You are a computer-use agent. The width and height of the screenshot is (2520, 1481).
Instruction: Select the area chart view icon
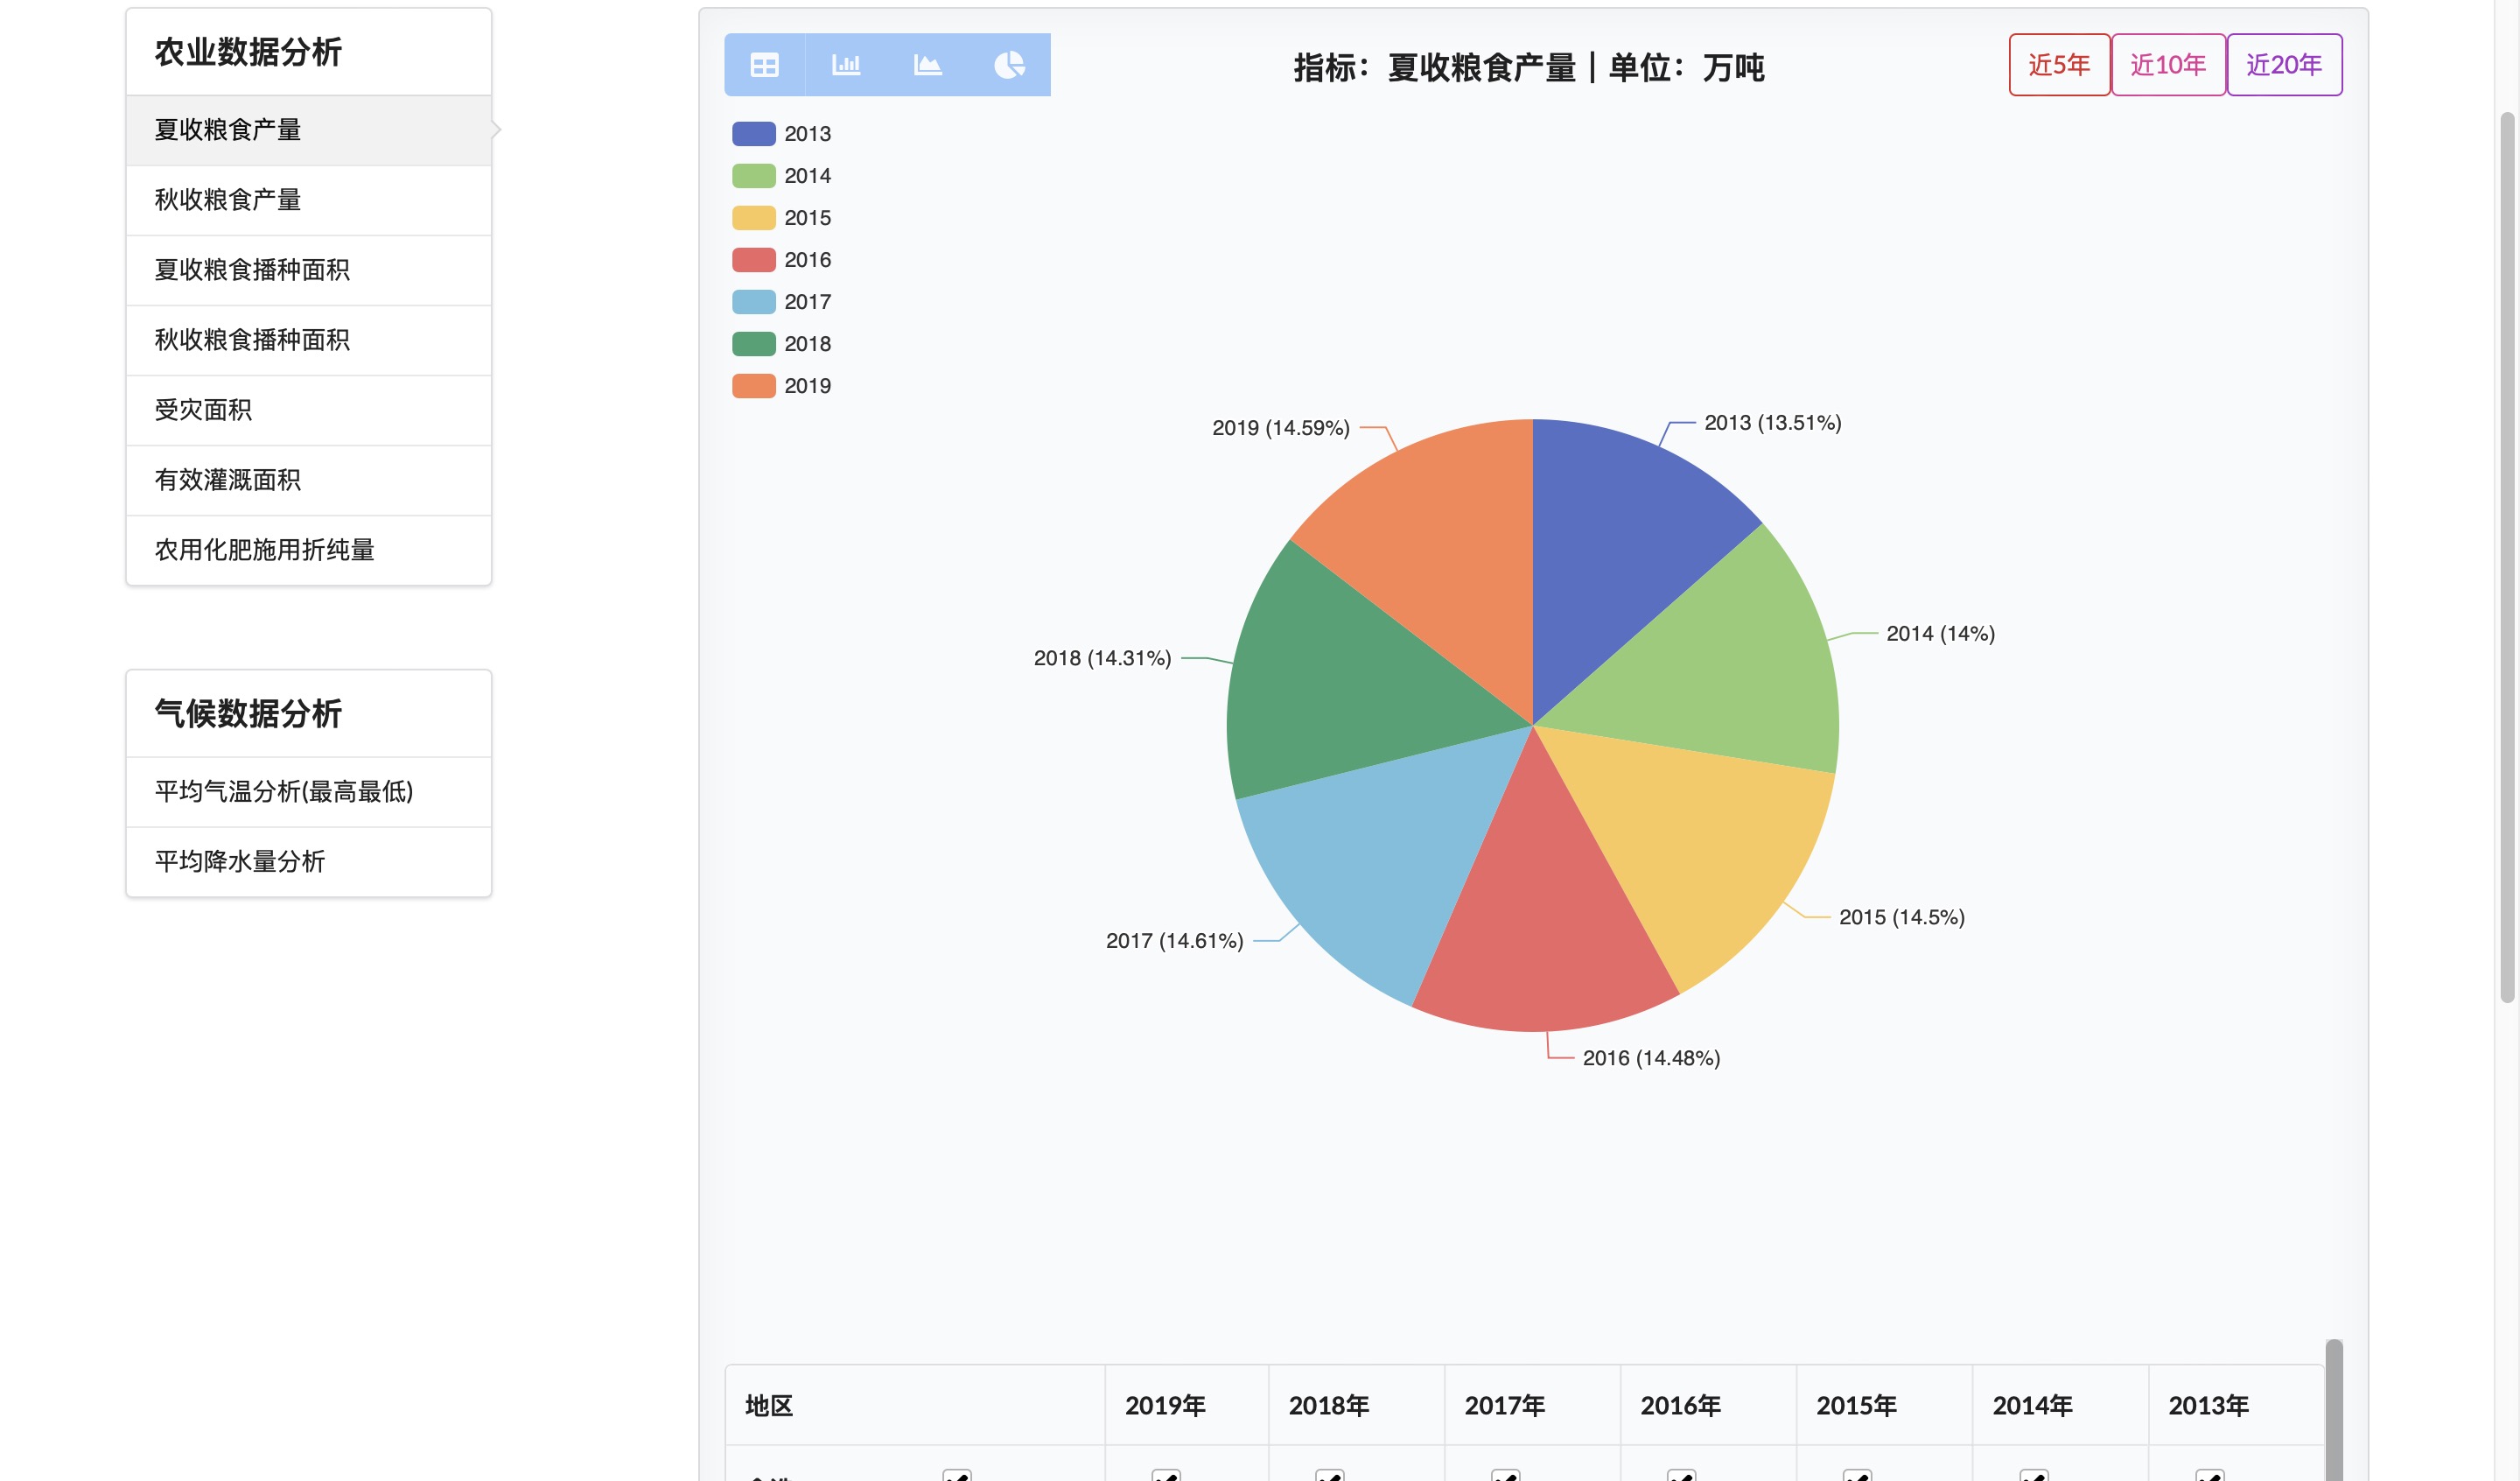pos(928,65)
